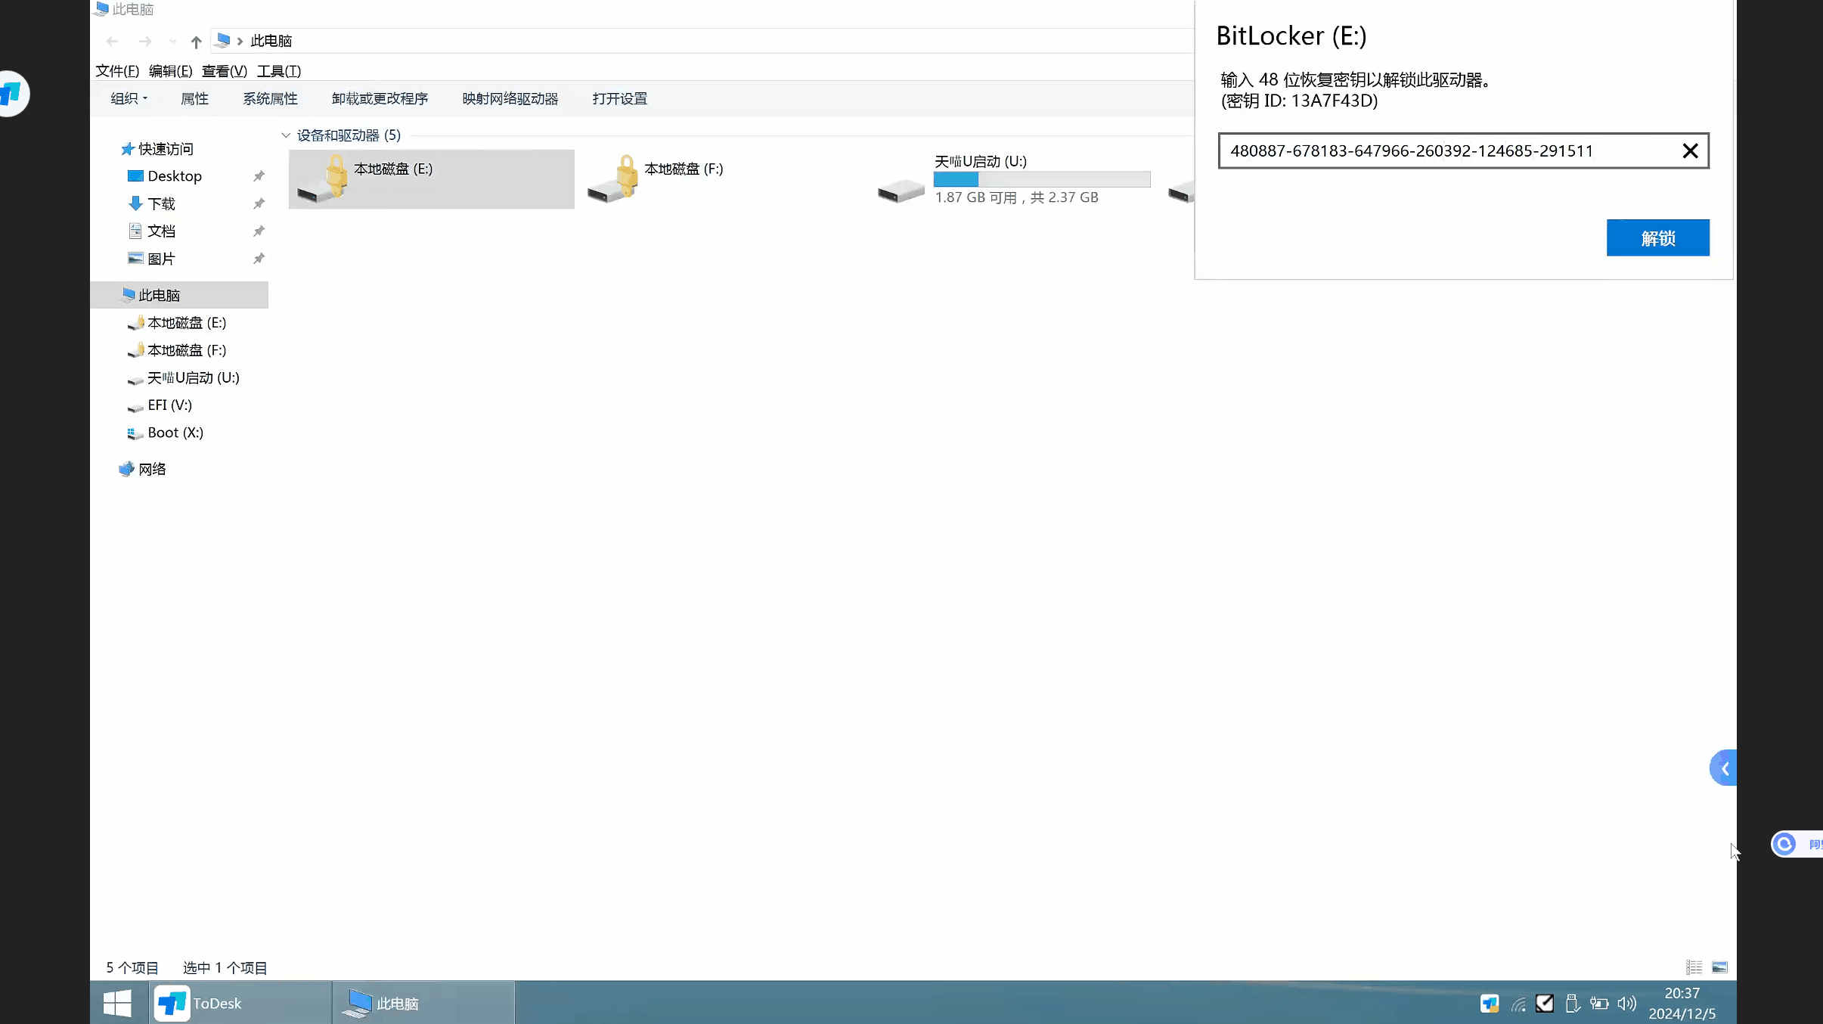The width and height of the screenshot is (1823, 1024).
Task: Click the pin icon beside 下载
Action: pos(259,204)
